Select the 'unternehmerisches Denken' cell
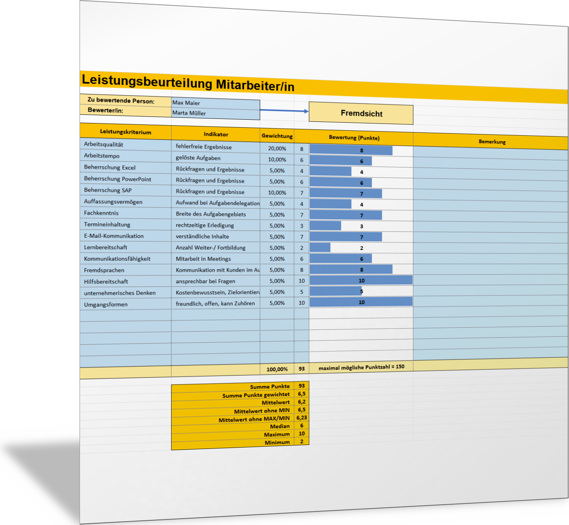Image resolution: width=569 pixels, height=525 pixels. (x=126, y=293)
